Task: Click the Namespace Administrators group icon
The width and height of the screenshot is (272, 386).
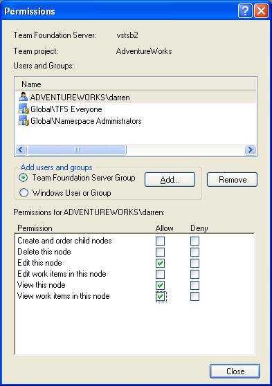Action: tap(24, 120)
